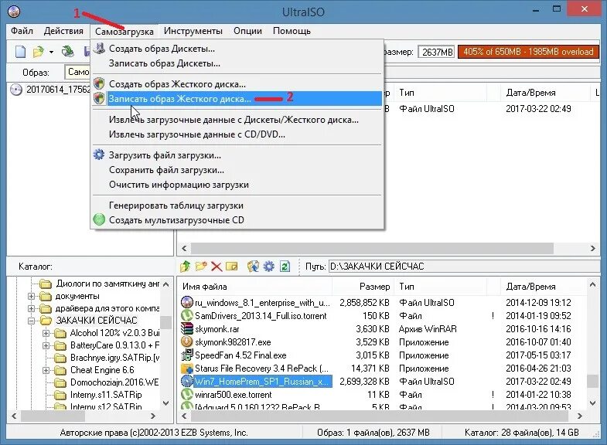This screenshot has height=445, width=607.
Task: Choose Извлечь загрузочные данные с Дискеты/Жесткого диска
Action: (x=237, y=120)
